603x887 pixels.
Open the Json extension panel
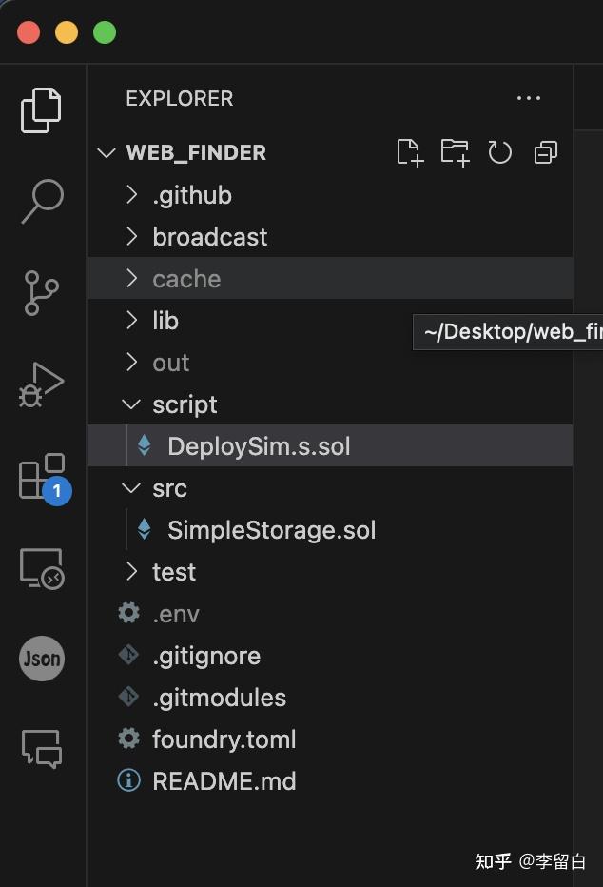[42, 659]
